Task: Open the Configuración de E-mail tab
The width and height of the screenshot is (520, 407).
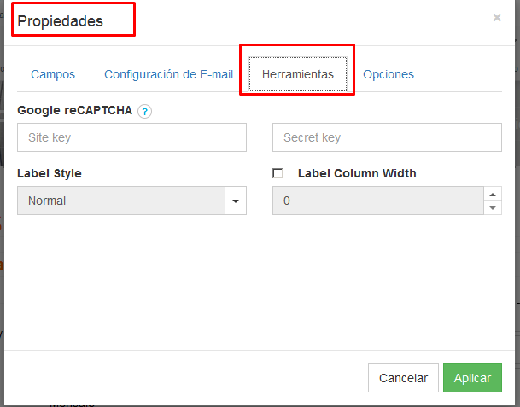Action: (168, 74)
